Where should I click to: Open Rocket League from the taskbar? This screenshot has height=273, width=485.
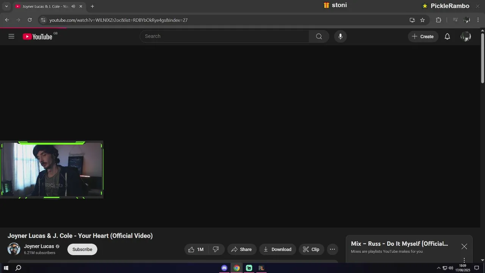pyautogui.click(x=261, y=268)
